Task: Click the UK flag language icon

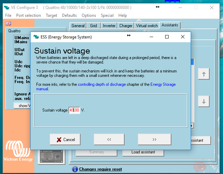Action: click(x=8, y=23)
